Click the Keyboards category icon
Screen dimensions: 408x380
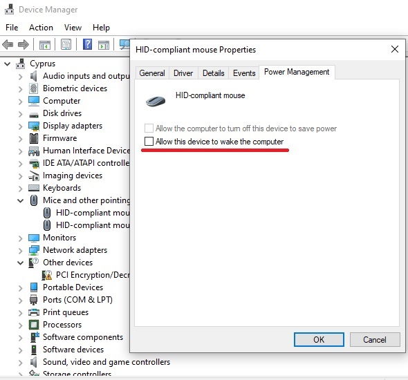pos(34,188)
